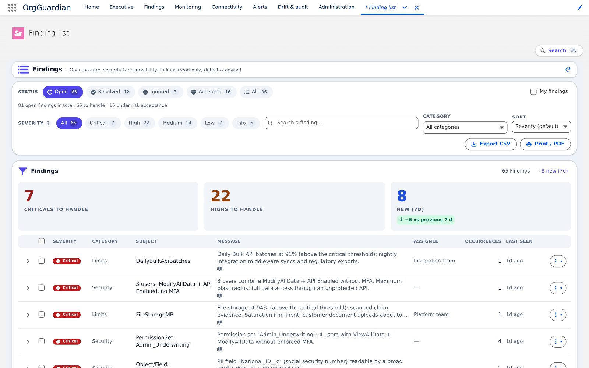Filter status by Accepted 16
The width and height of the screenshot is (589, 368).
tap(211, 92)
